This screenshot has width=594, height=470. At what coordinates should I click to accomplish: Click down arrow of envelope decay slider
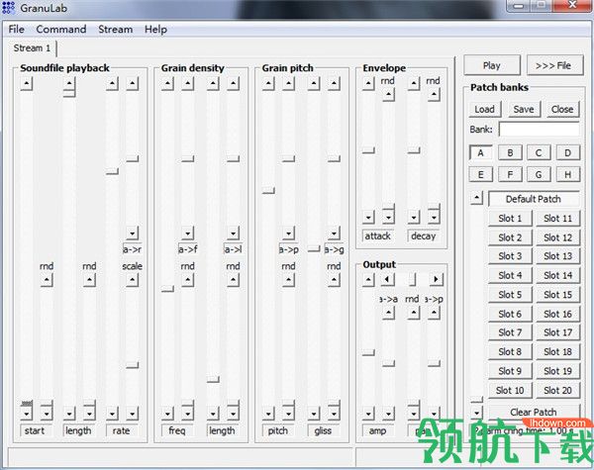[414, 217]
